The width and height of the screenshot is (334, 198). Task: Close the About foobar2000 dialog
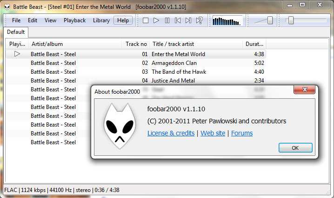304,89
